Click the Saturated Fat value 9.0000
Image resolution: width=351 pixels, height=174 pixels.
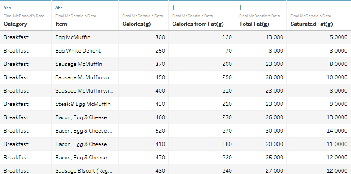tap(339, 104)
